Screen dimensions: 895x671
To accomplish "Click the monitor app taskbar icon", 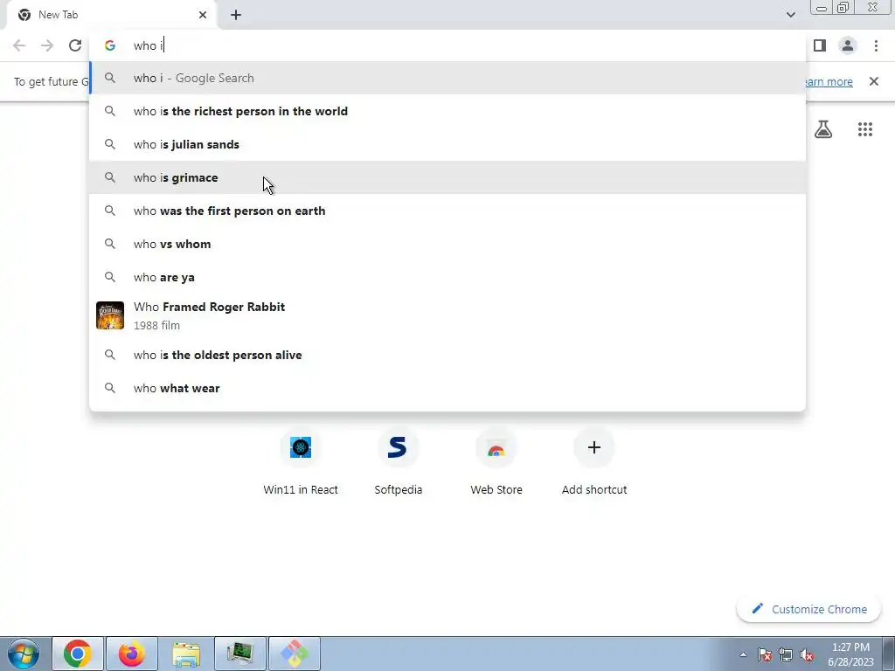I will [240, 654].
